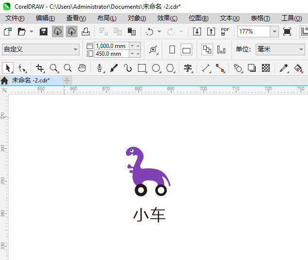Expand the Open file dropdown arrow
308x260 pixels.
point(31,32)
